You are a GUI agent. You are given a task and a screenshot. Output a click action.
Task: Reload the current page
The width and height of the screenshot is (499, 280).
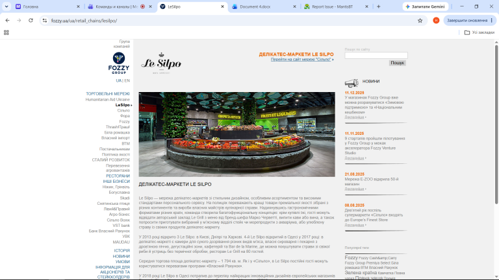click(31, 20)
